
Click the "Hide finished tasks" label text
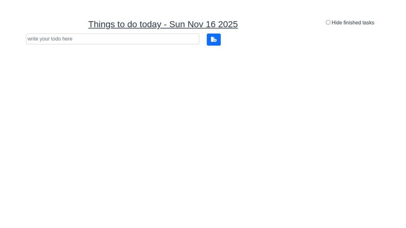353,23
